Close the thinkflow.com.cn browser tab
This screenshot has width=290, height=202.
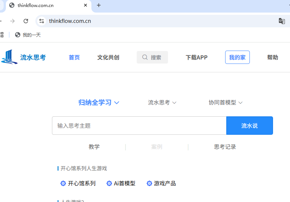[x=85, y=5]
